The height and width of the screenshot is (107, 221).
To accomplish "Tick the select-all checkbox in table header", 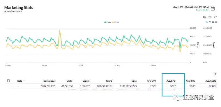I will click(x=8, y=81).
